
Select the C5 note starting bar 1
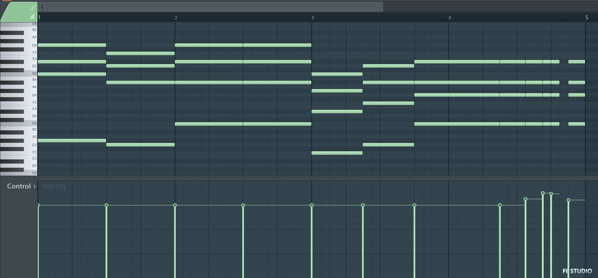[x=72, y=74]
